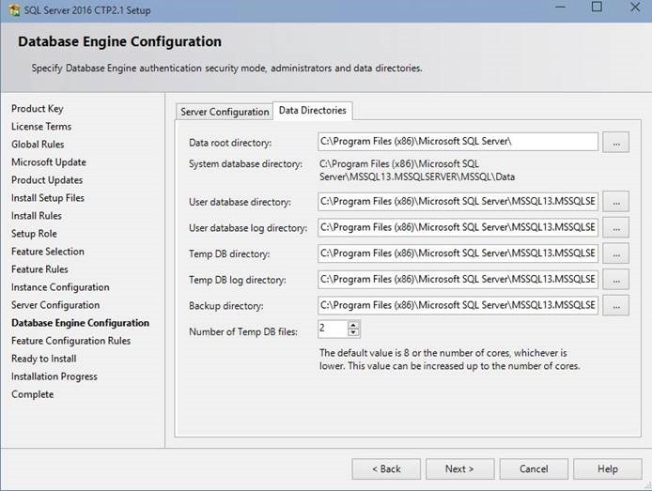Click the System database directory path text
The image size is (652, 491).
click(417, 170)
